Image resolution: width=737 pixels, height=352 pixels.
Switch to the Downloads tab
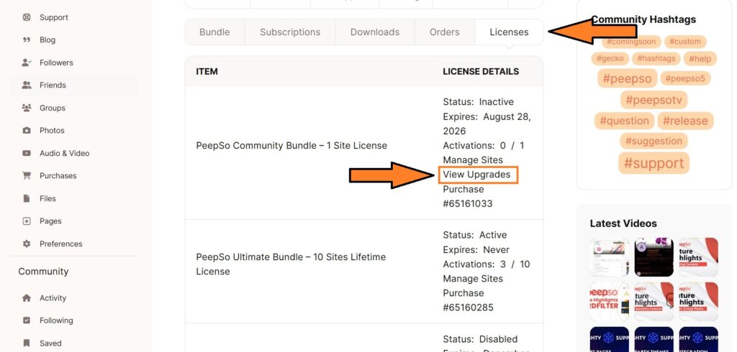374,32
